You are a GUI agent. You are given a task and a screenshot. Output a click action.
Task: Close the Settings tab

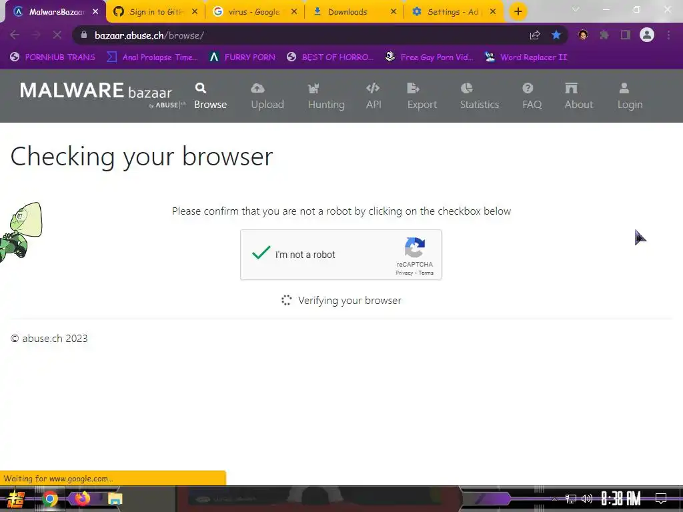coord(493,12)
